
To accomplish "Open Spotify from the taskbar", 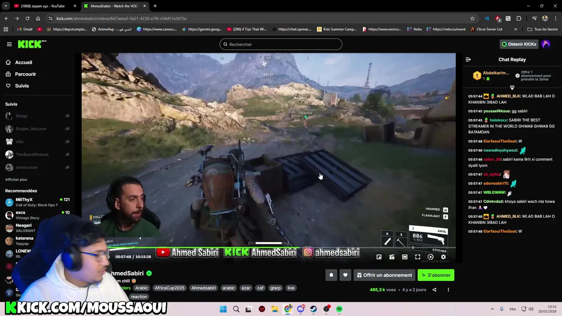I will click(x=339, y=309).
